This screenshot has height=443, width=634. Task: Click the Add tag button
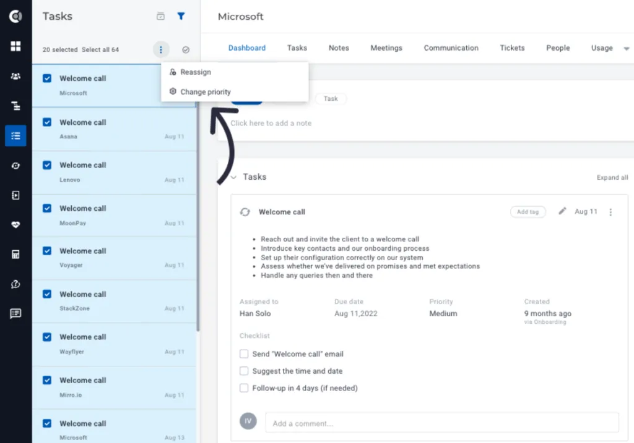click(x=528, y=212)
